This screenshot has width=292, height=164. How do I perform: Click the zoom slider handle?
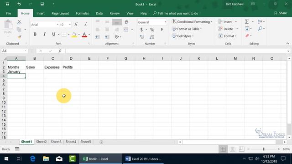pos(264,149)
